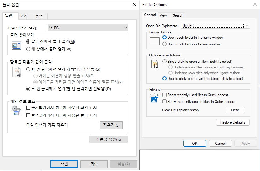This screenshot has height=171, width=260.
Task: Enable 즐겨찾기에서 최근에 사용된 폴더 표시 checkbox
Action: coord(28,115)
